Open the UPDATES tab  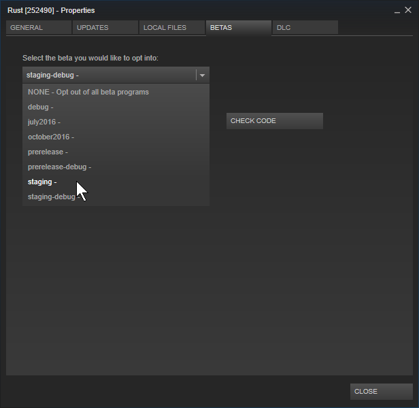pos(105,27)
